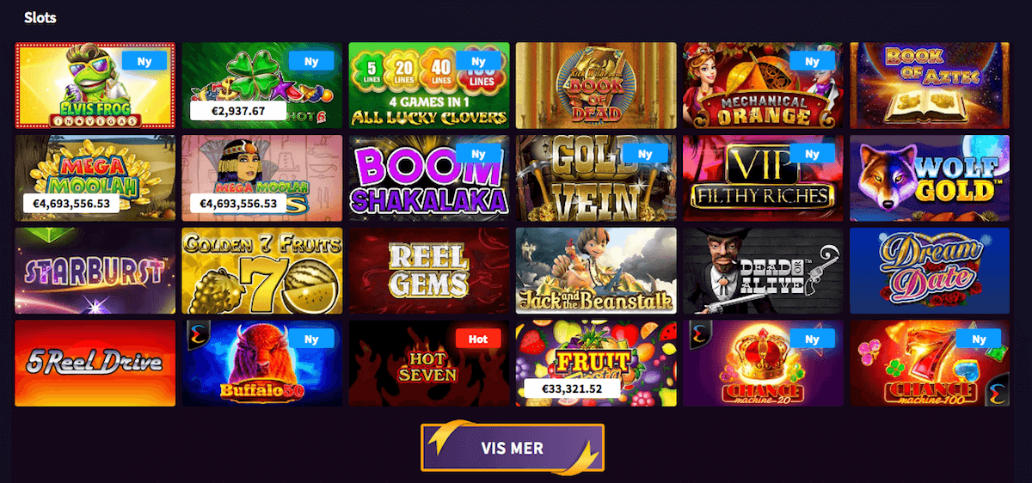Screen dimensions: 1032x483
Task: Launch VIP Filthy Riches slot
Action: (763, 178)
